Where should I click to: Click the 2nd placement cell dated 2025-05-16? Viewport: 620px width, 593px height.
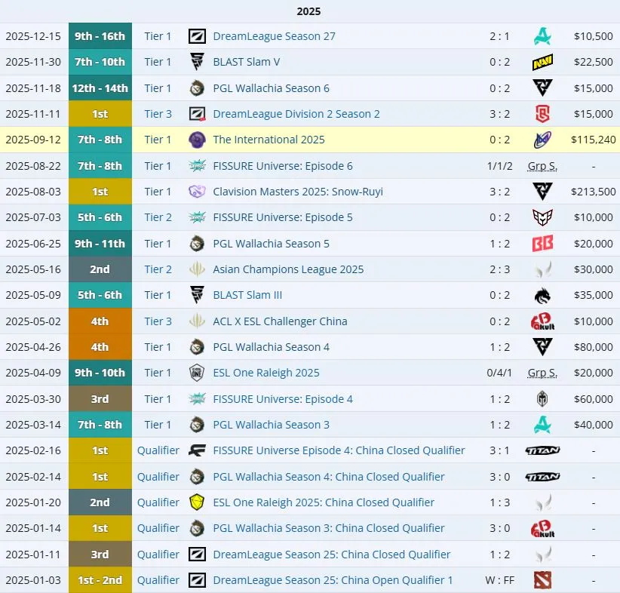pos(100,269)
